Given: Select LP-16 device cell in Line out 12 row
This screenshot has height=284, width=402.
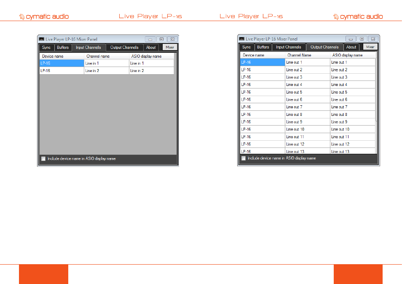Looking at the screenshot, I should click(263, 144).
